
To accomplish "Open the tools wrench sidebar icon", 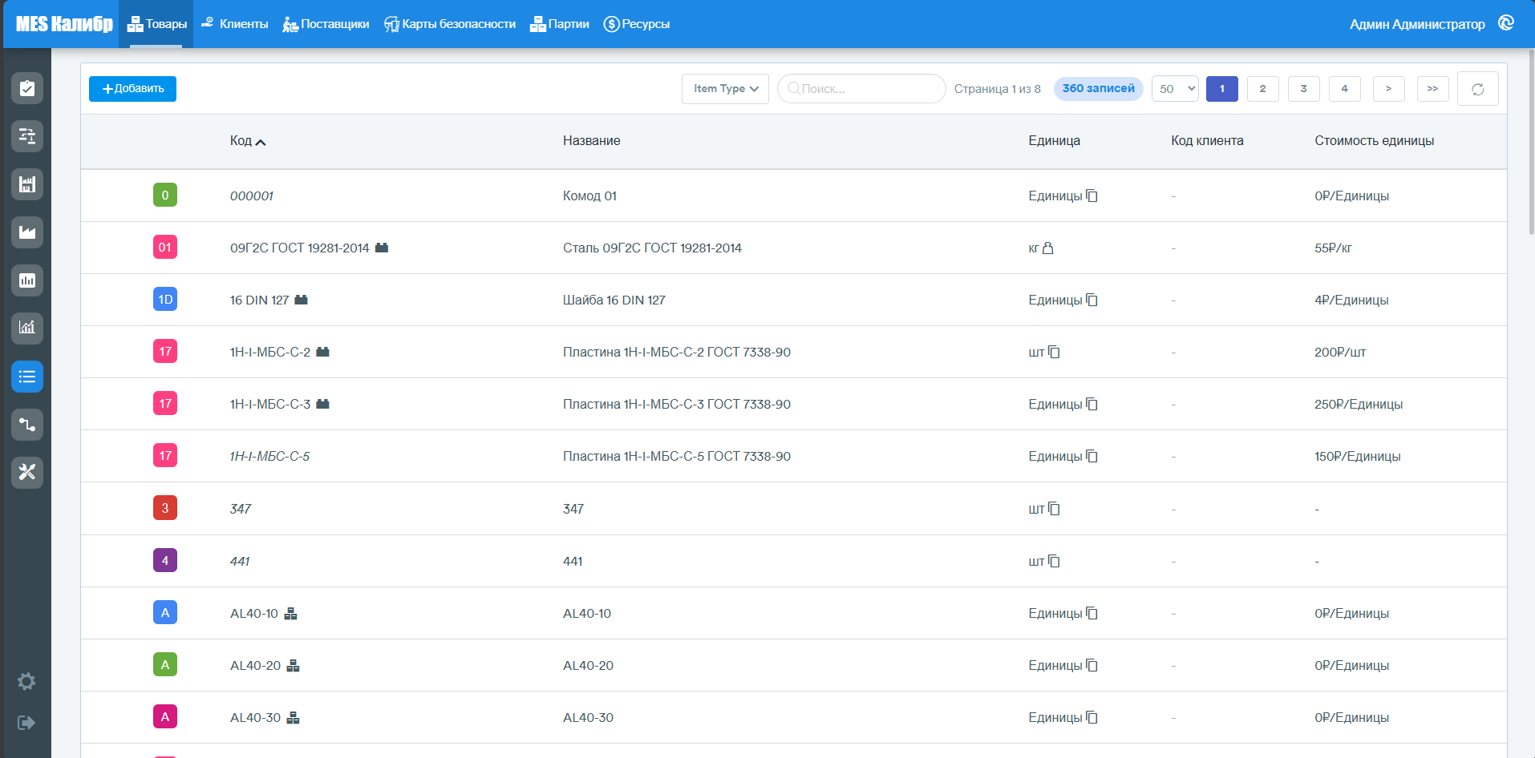I will click(27, 473).
